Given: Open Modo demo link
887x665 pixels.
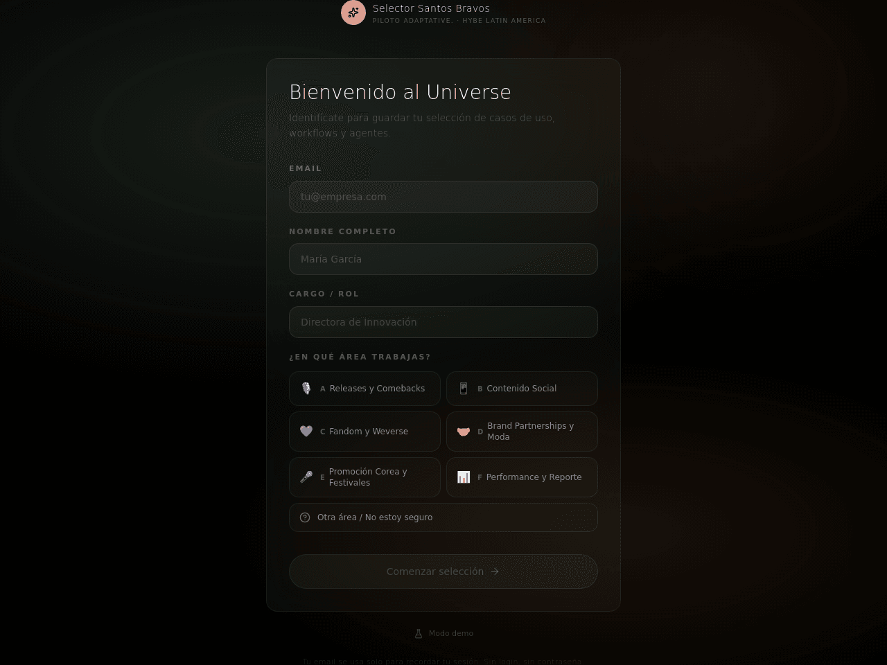Looking at the screenshot, I should [444, 633].
